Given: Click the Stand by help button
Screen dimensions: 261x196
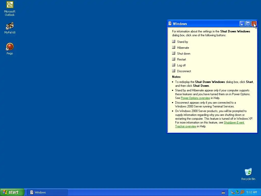Looking at the screenshot, I should click(174, 42).
